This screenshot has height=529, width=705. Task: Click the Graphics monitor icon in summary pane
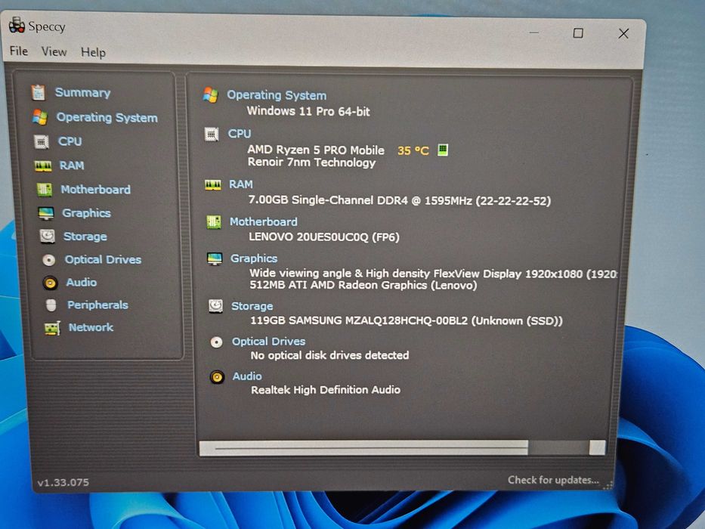215,258
